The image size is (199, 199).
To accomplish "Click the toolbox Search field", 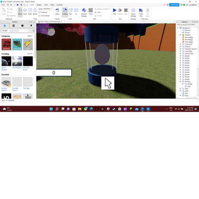I will pos(21,31).
